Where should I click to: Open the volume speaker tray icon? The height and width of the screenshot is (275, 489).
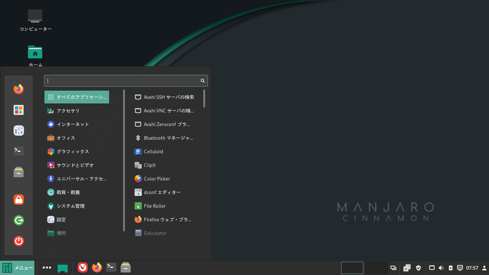coord(441,268)
